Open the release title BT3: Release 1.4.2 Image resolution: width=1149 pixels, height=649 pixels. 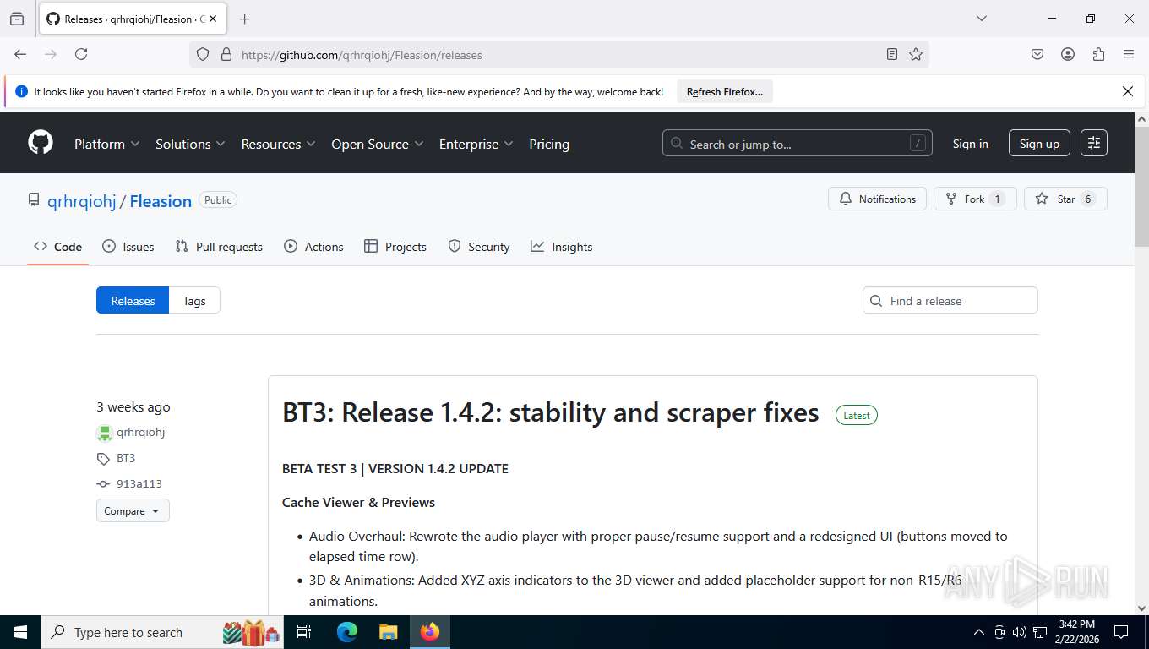[x=550, y=412]
